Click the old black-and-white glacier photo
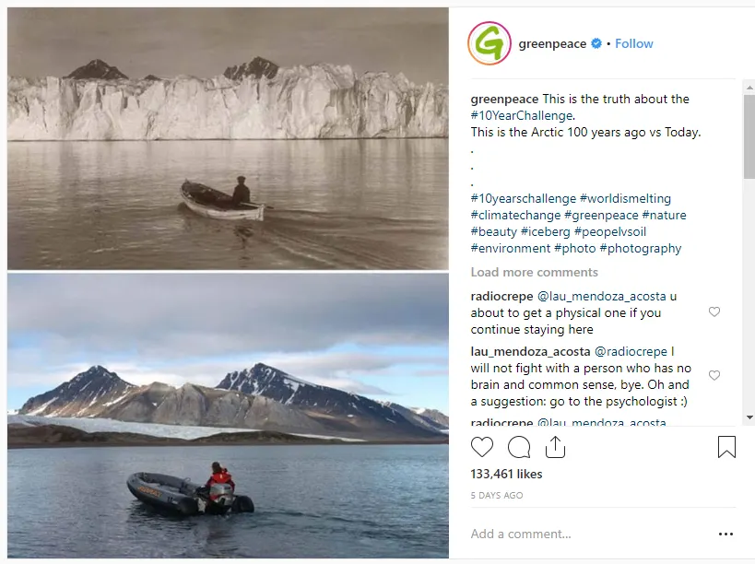Viewport: 755px width, 564px height. click(228, 138)
